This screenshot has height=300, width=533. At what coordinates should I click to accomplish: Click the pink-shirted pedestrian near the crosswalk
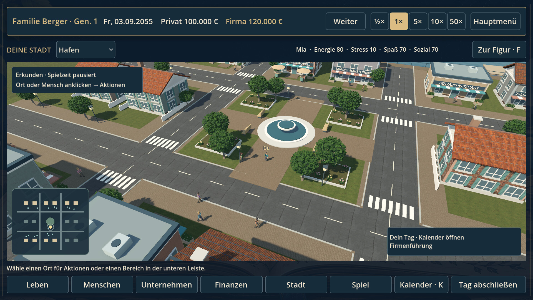(80, 172)
